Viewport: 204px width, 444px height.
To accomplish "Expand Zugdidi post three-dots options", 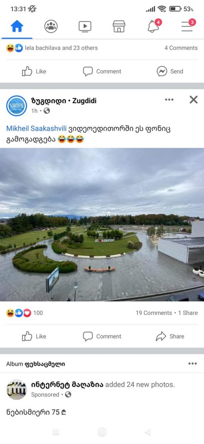I will click(169, 100).
